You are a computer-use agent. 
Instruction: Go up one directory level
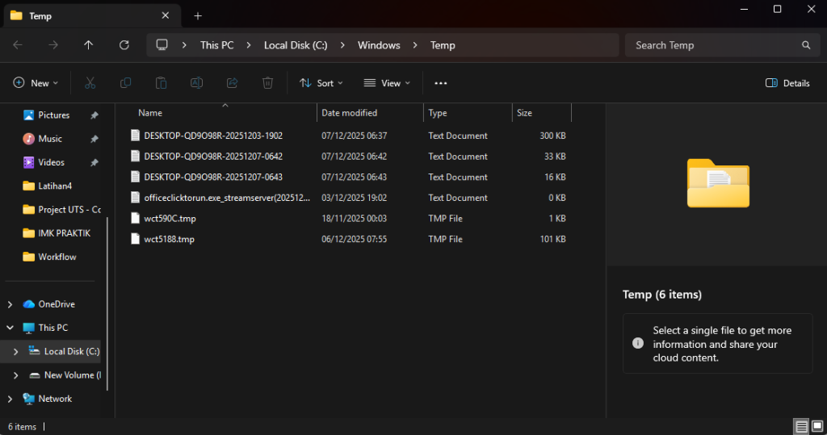pos(89,45)
